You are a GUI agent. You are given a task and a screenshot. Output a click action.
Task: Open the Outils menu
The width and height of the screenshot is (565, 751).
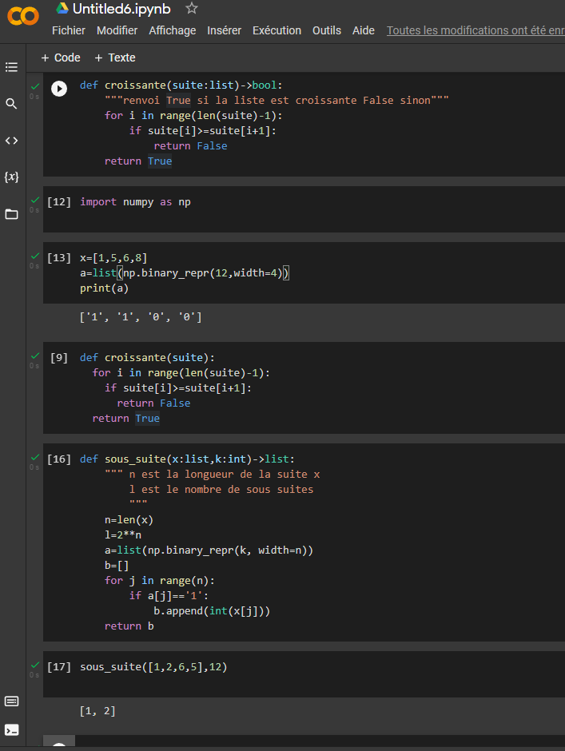pyautogui.click(x=326, y=30)
